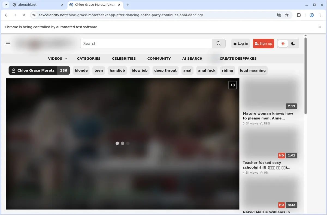Click the thumbs-up icon beside 0%
The image size is (327, 215).
262,173
